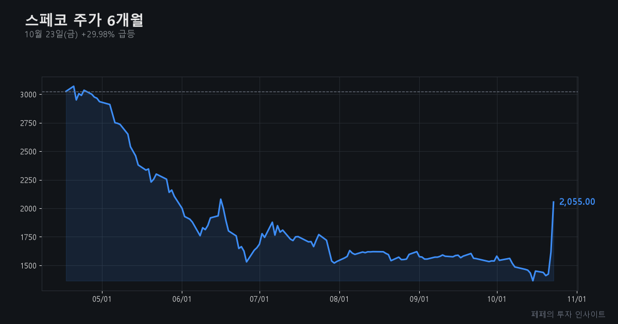Click the x-axis date "11/01"
The height and width of the screenshot is (324, 618).
click(x=577, y=299)
